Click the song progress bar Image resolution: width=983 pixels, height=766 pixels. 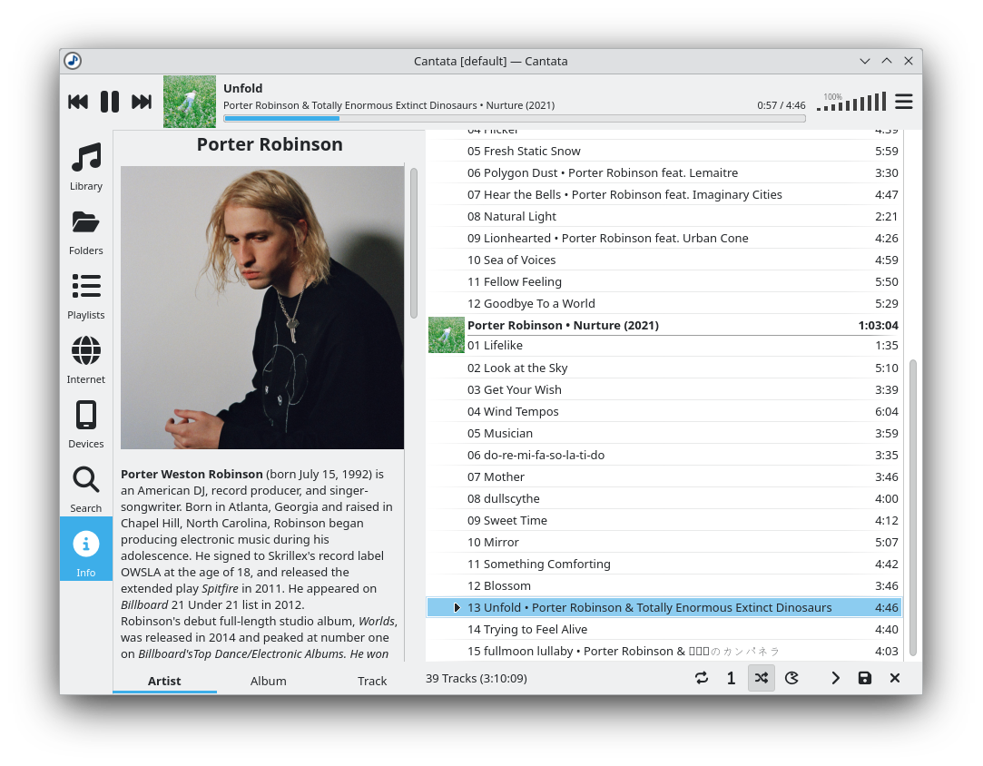click(x=514, y=118)
